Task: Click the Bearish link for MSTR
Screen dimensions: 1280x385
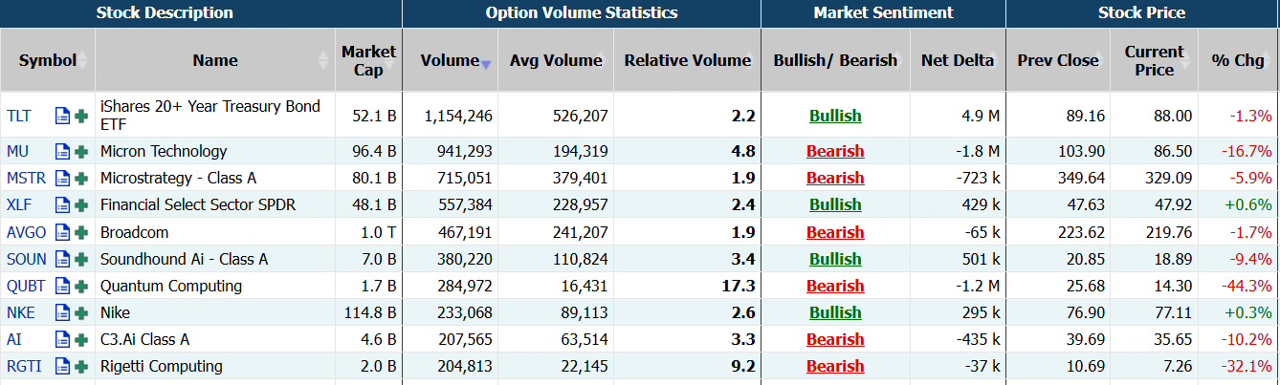Action: click(835, 178)
